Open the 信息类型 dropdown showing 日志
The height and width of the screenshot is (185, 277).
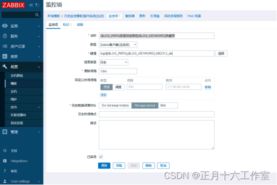pyautogui.click(x=113, y=62)
